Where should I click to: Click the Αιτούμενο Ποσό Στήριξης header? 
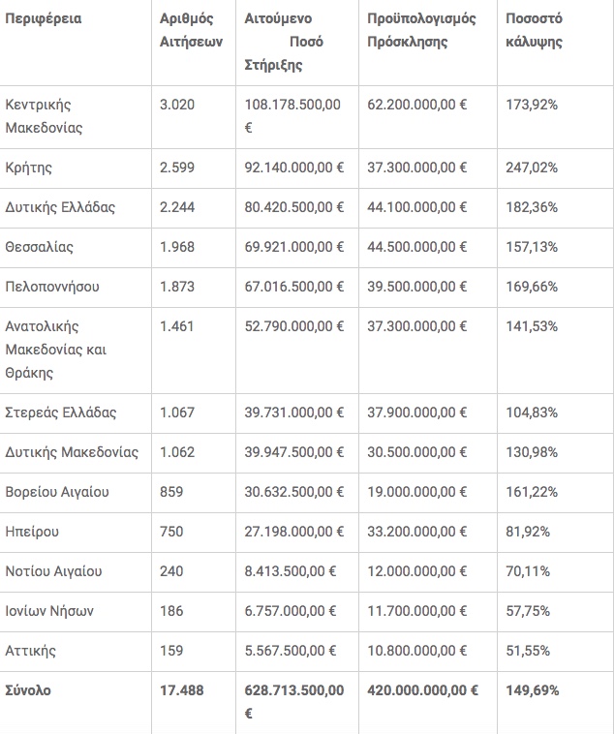click(284, 42)
